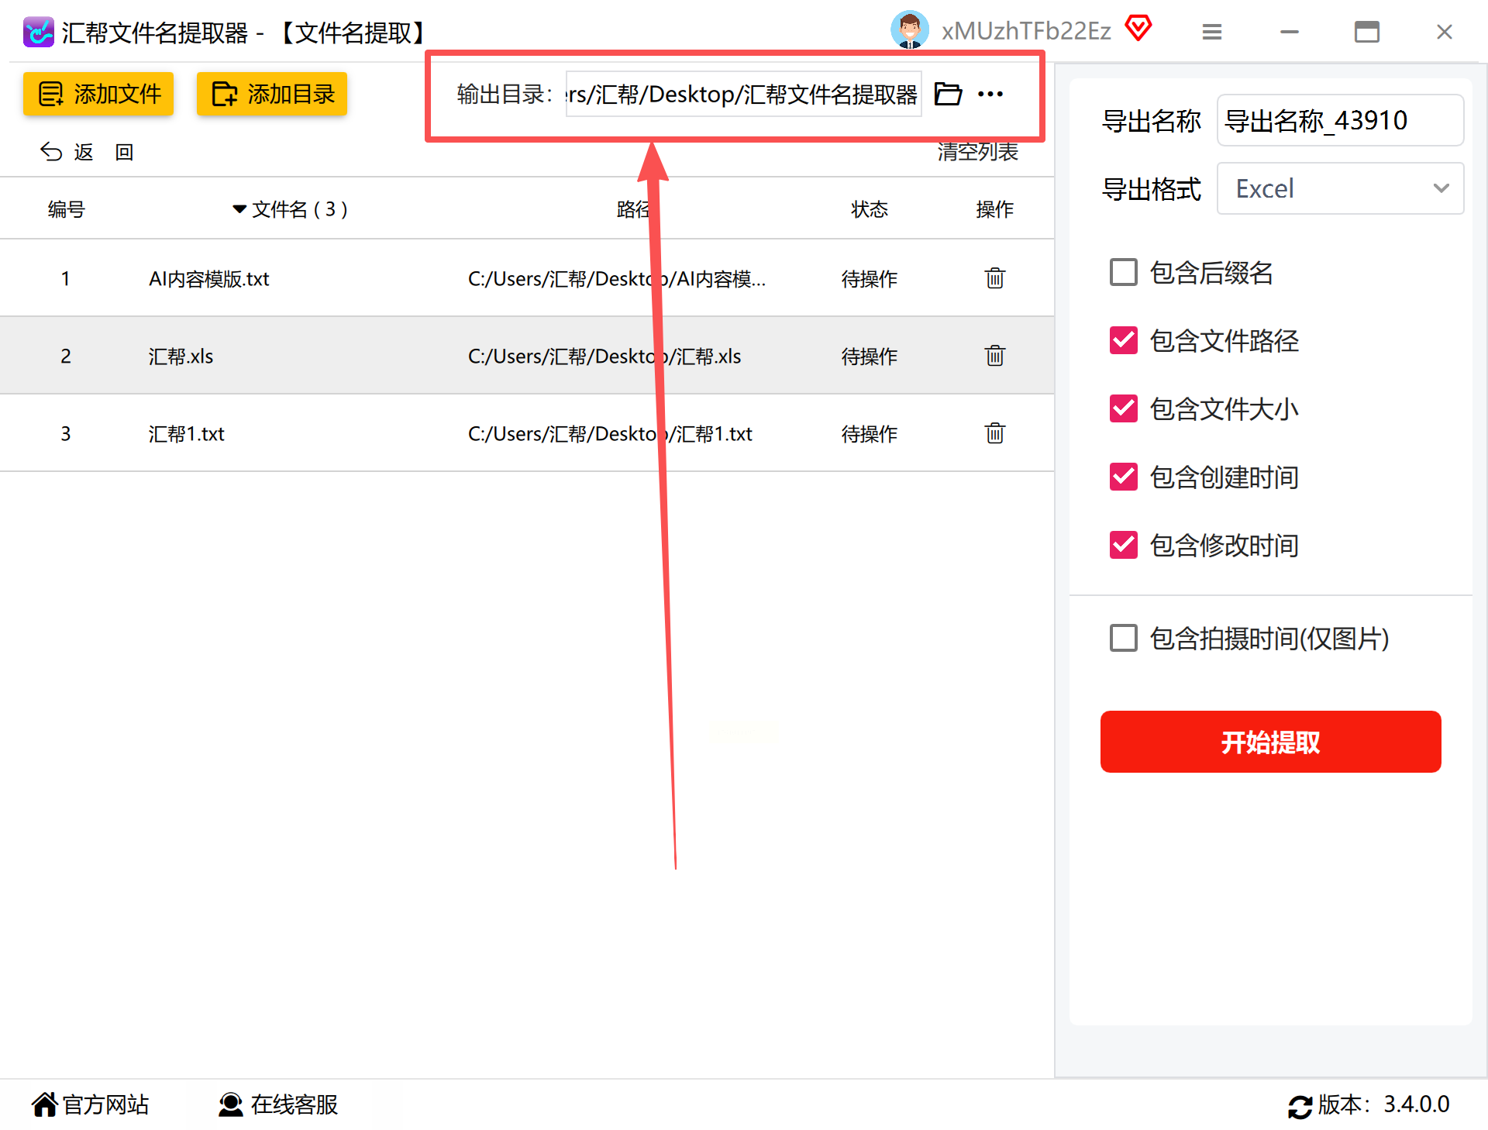The width and height of the screenshot is (1488, 1130).
Task: Click 清空列表 to clear the list
Action: (x=976, y=152)
